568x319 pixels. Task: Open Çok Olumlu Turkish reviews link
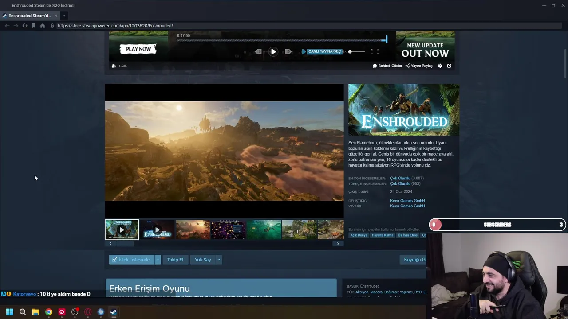click(x=400, y=183)
